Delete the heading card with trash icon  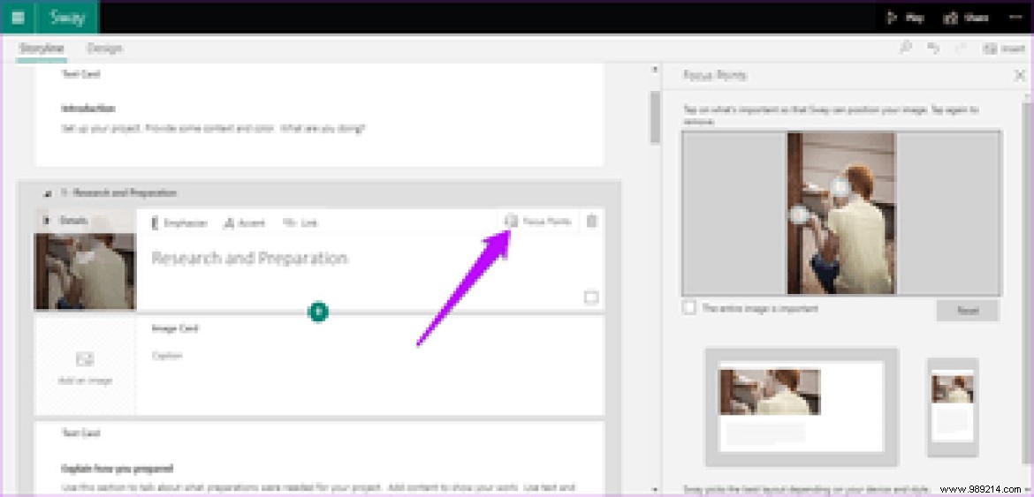point(591,222)
